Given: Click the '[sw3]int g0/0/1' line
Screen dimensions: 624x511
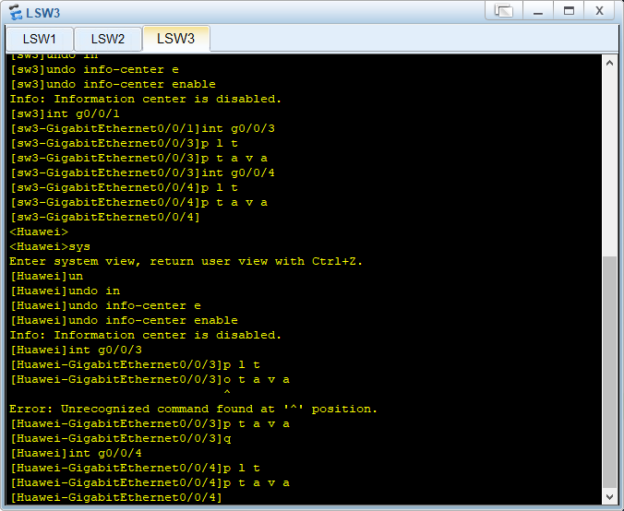Looking at the screenshot, I should [x=65, y=113].
